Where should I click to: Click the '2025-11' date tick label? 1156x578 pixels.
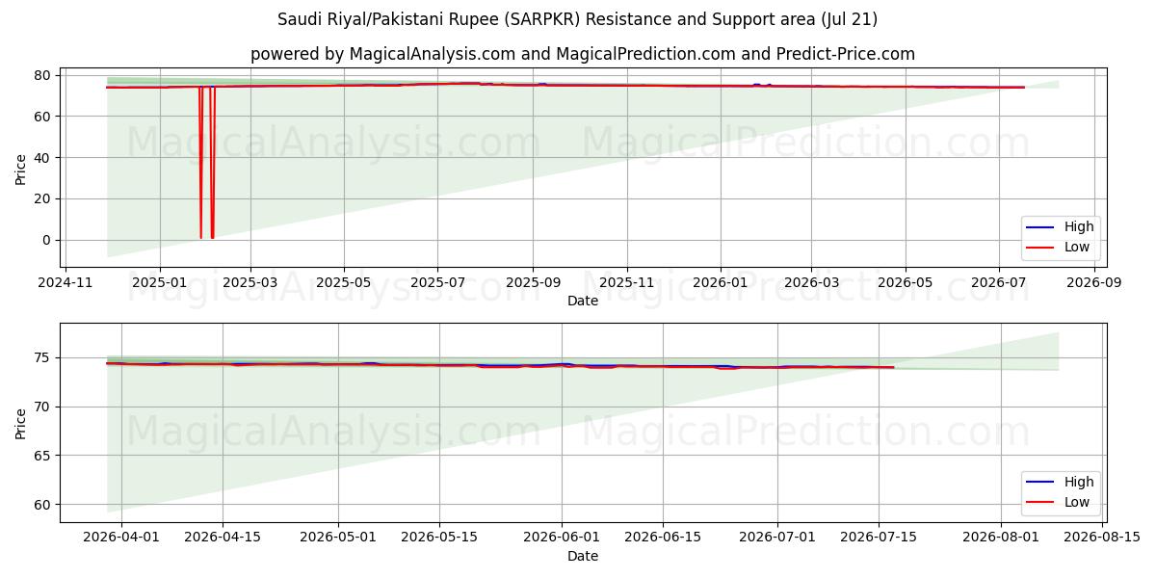tap(627, 282)
